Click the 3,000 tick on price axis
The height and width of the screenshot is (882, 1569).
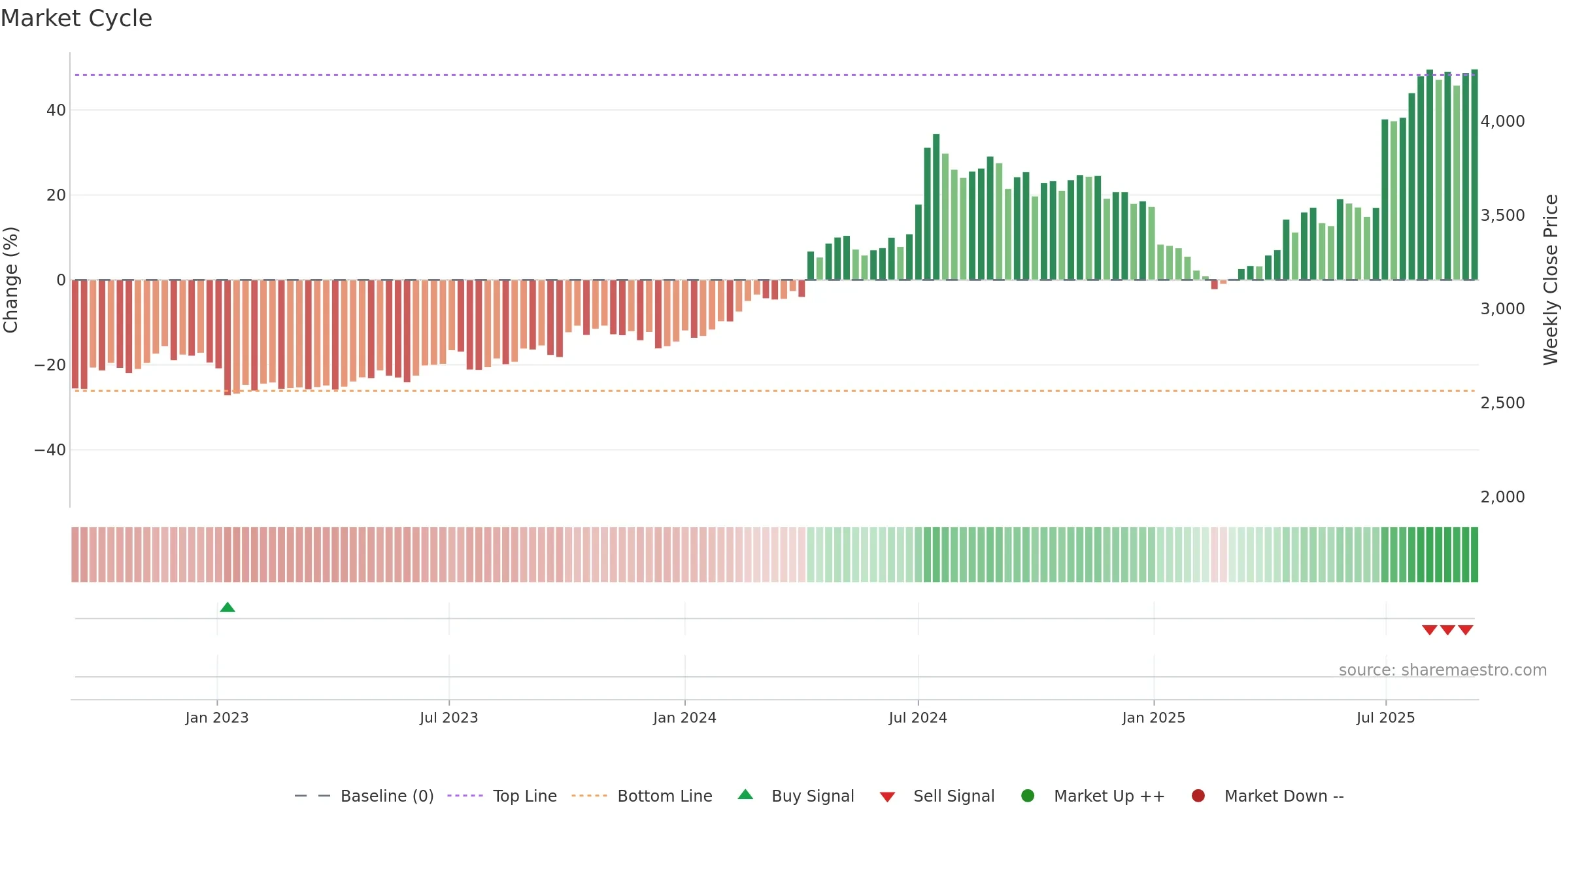click(1502, 308)
